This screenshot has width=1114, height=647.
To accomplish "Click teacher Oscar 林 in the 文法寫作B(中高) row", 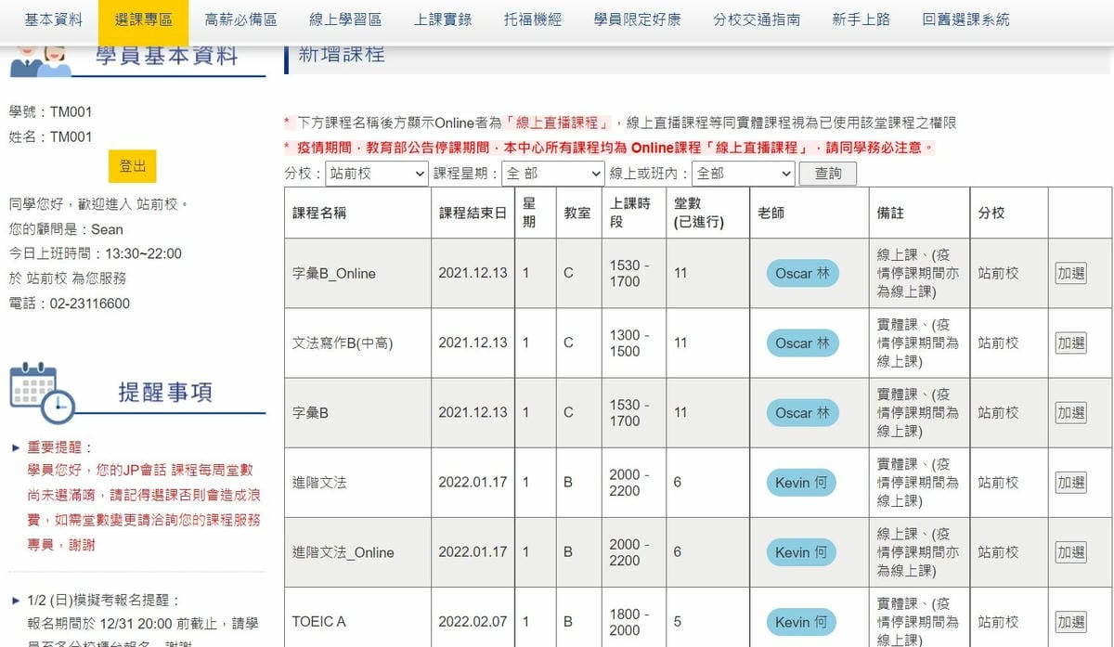I will pyautogui.click(x=802, y=343).
